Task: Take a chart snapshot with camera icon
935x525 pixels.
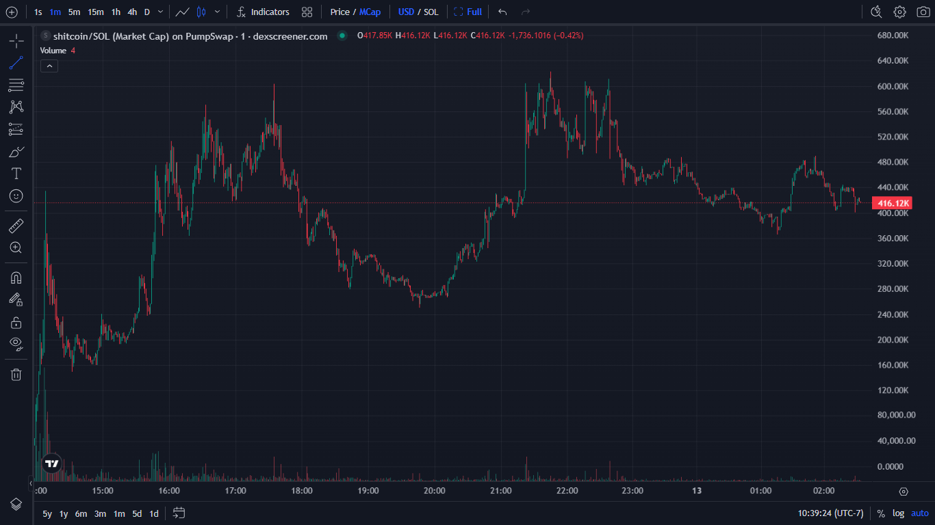Action: [922, 12]
